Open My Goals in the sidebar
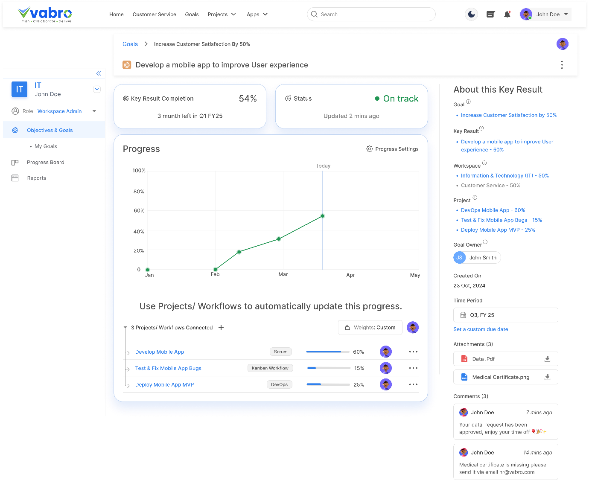The image size is (589, 480). point(46,146)
